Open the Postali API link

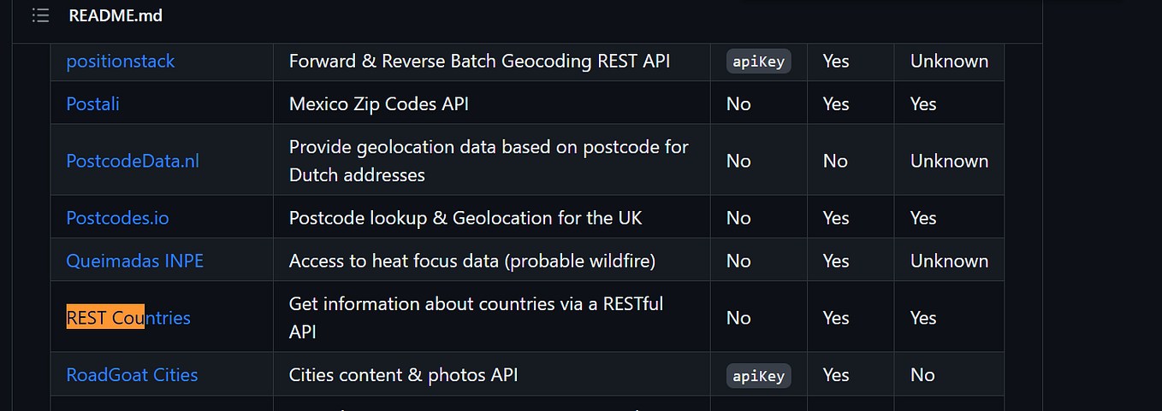click(93, 103)
